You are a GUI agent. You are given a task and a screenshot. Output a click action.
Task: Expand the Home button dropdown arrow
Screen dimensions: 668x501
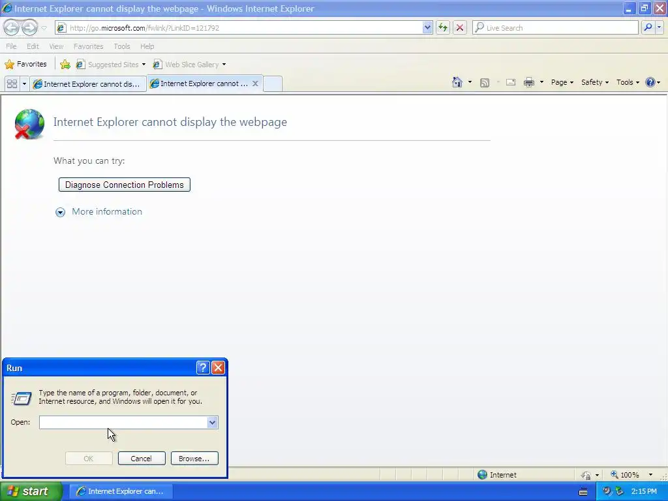click(470, 82)
